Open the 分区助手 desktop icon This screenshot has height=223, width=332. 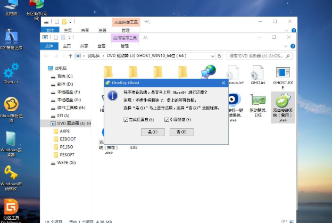(x=37, y=10)
